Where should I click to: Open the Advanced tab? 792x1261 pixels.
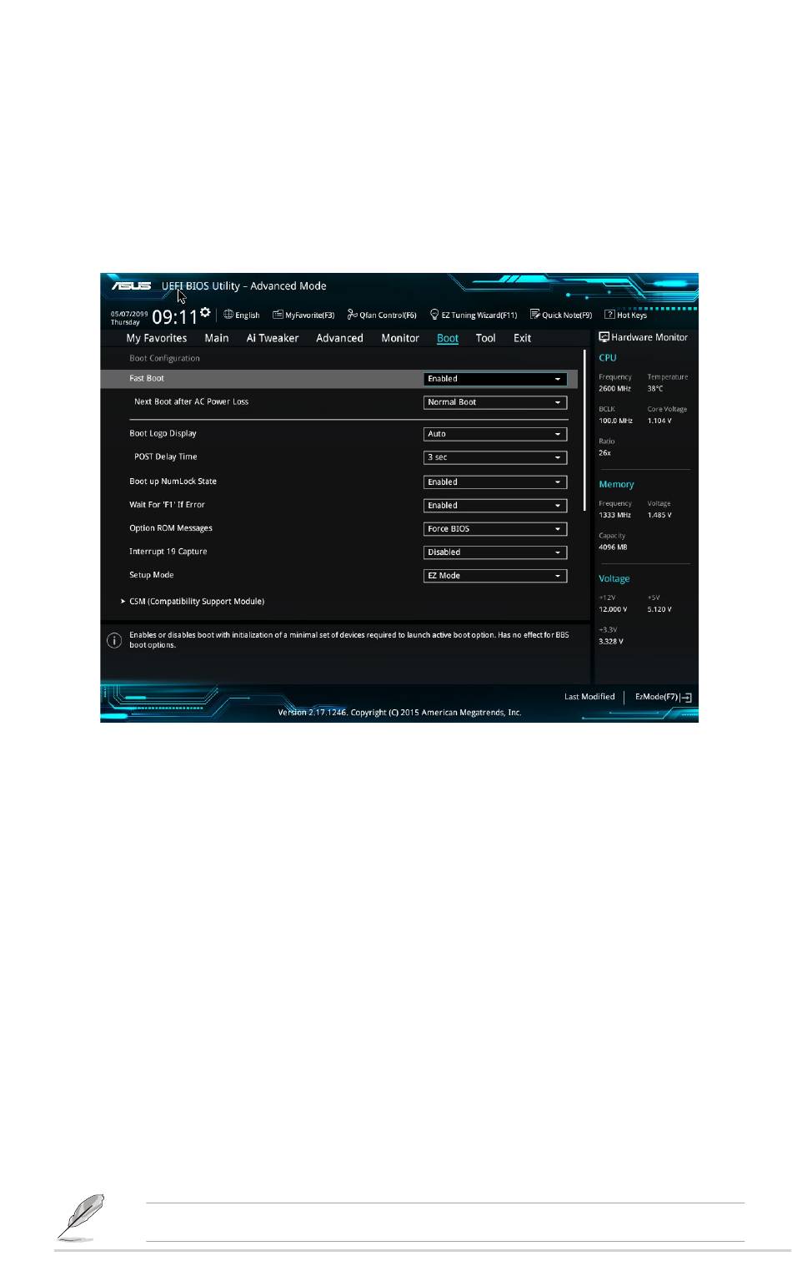(339, 338)
